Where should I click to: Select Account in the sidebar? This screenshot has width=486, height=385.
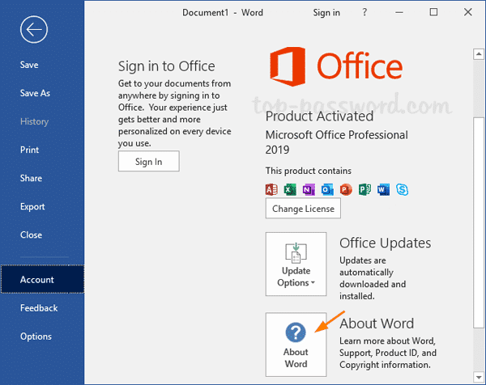42,280
